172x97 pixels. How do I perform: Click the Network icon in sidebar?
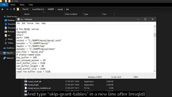point(5,58)
